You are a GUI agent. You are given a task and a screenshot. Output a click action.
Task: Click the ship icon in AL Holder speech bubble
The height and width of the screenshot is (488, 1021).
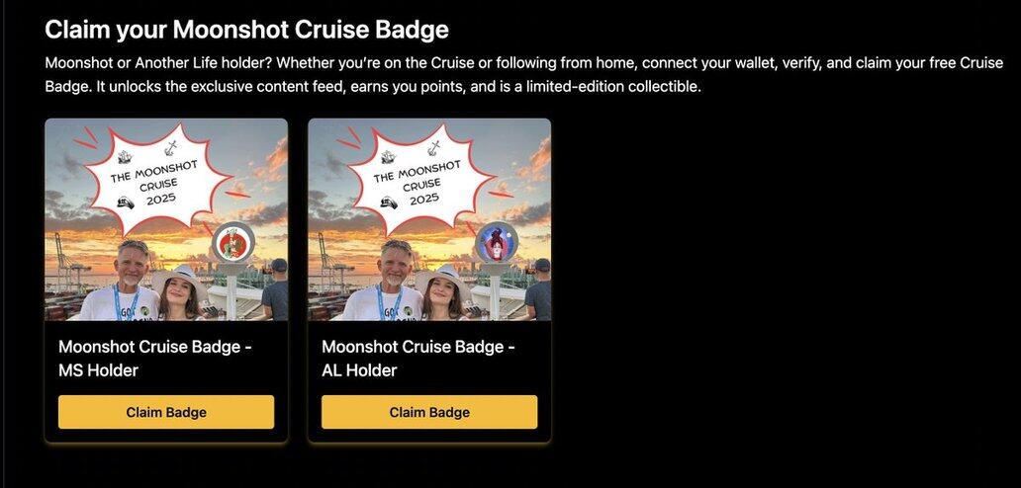387,157
